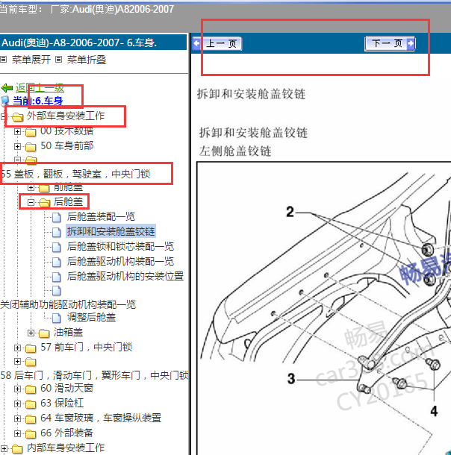The width and height of the screenshot is (451, 455).
Task: Click page icon of 后舱盖装配一览
Action: [56, 217]
